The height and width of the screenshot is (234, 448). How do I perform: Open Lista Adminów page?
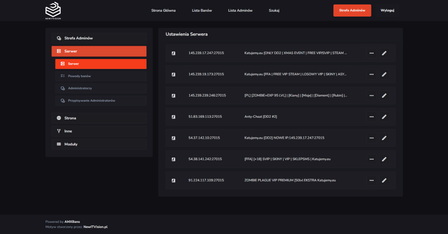pos(240,11)
